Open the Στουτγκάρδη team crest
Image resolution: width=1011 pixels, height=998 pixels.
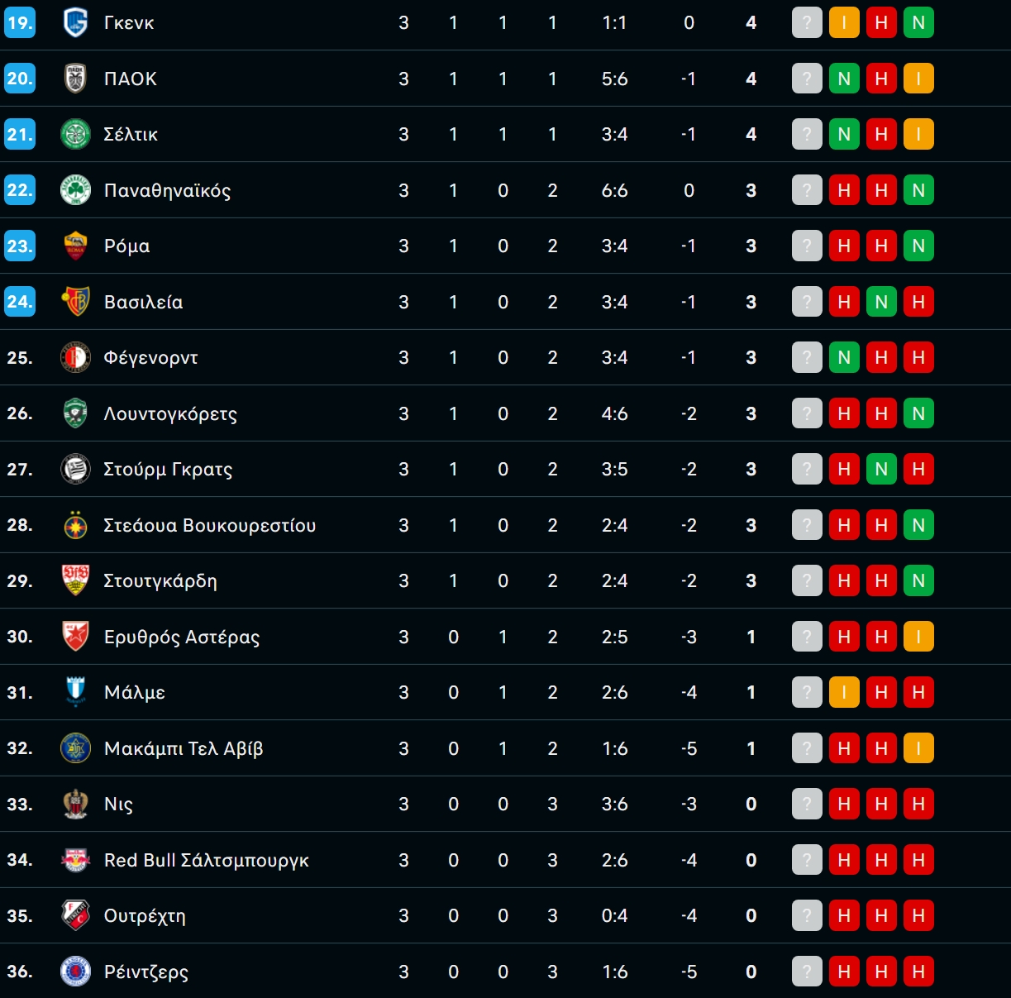pyautogui.click(x=75, y=580)
